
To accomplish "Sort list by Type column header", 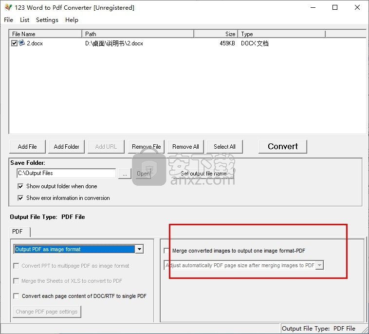I will [x=282, y=34].
